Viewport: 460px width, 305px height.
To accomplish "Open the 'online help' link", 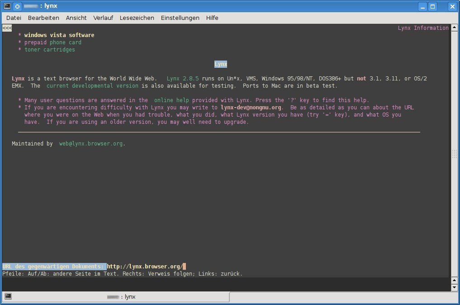I will [171, 100].
